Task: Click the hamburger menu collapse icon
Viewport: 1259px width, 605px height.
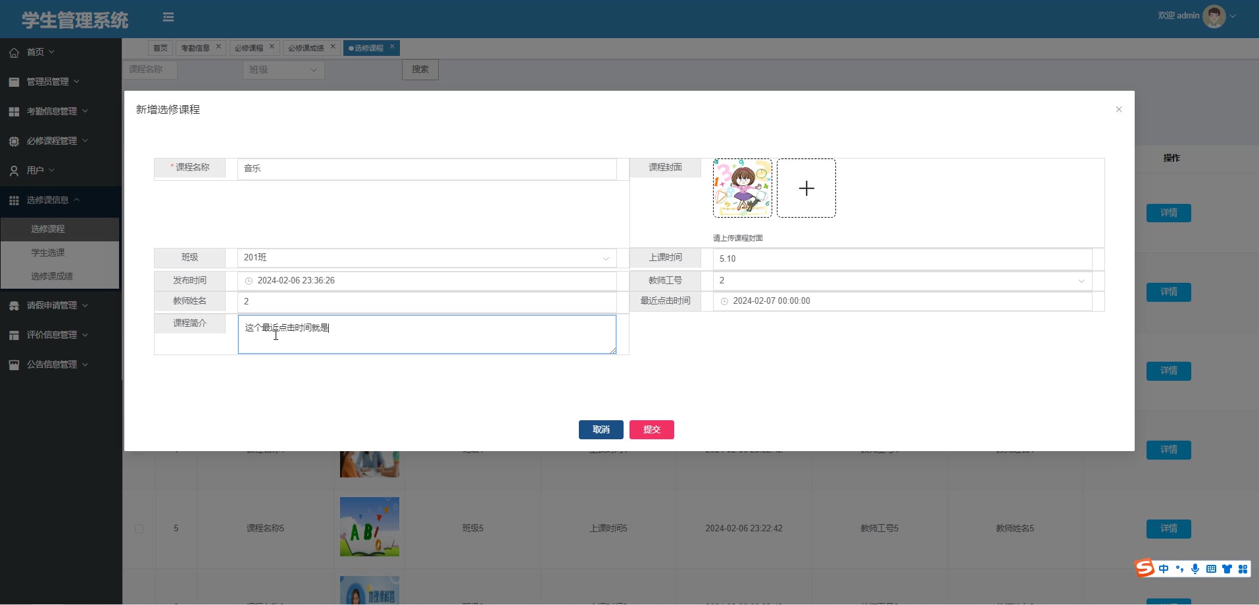Action: tap(168, 17)
